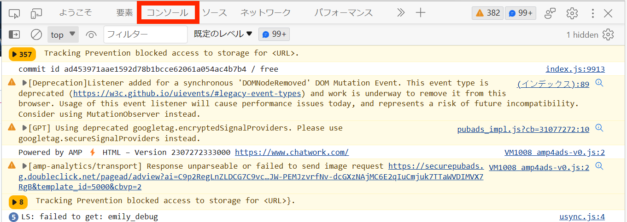Click the フィルター filter input field
The width and height of the screenshot is (627, 222).
click(146, 34)
